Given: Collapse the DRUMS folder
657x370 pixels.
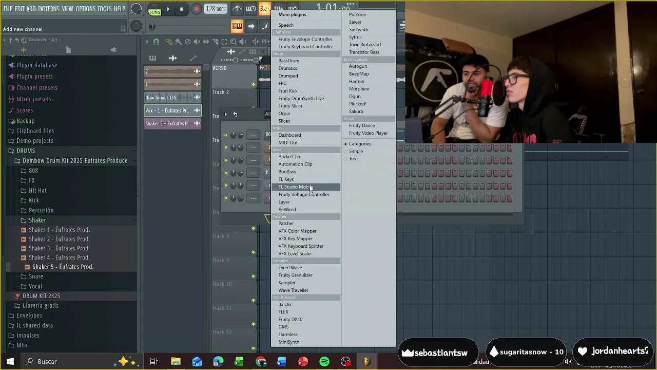Looking at the screenshot, I should click(x=21, y=151).
